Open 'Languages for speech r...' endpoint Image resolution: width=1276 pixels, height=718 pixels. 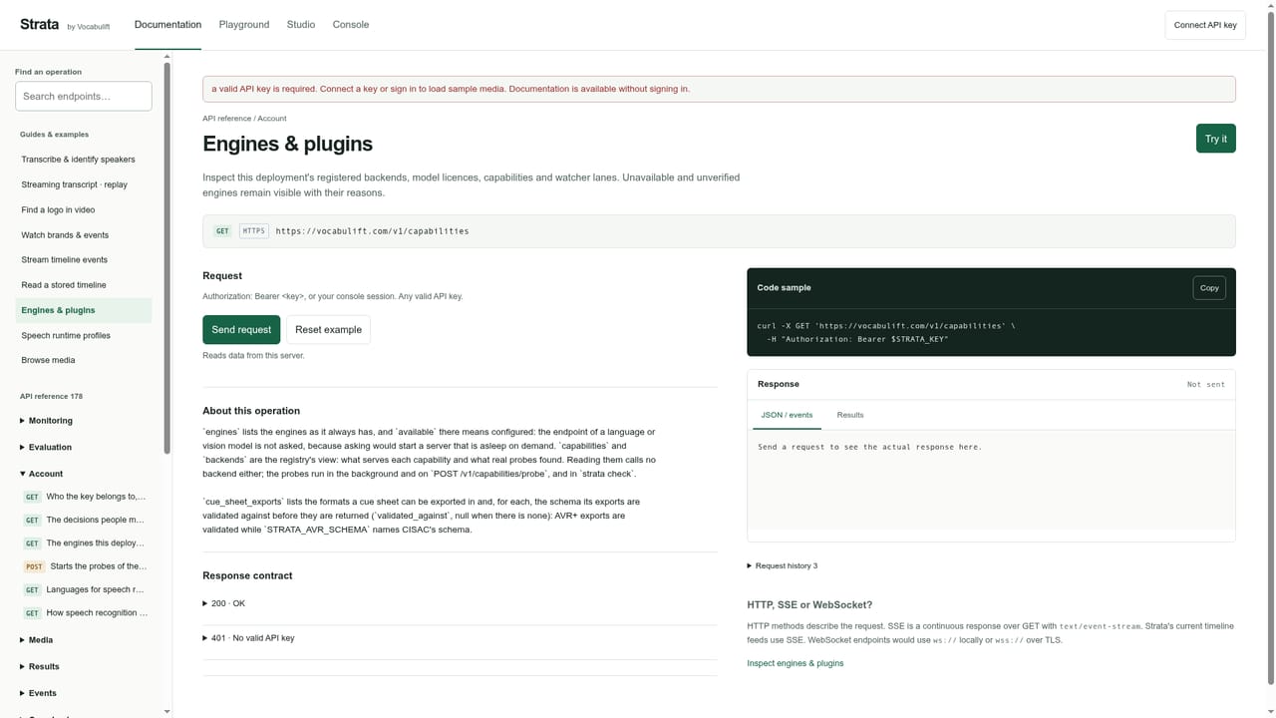[x=86, y=589]
